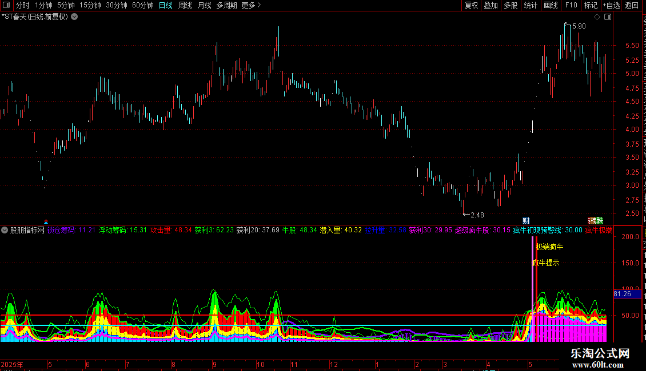Open the 更多 periods dropdown
The width and height of the screenshot is (646, 371).
[x=251, y=5]
